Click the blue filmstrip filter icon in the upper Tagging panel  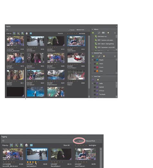tap(31, 34)
